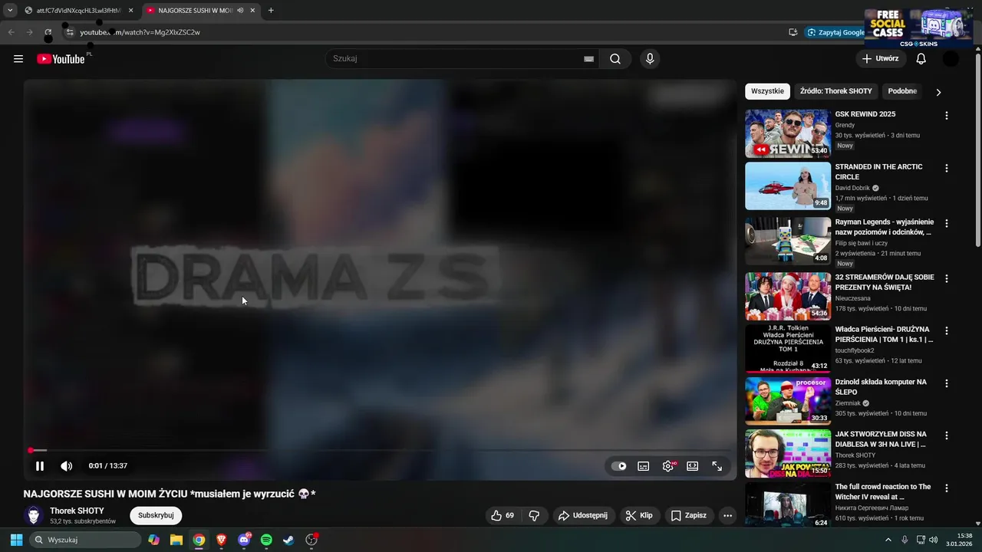Screen dimensions: 982x552
Task: Select the Podobne filter chip
Action: tap(902, 91)
